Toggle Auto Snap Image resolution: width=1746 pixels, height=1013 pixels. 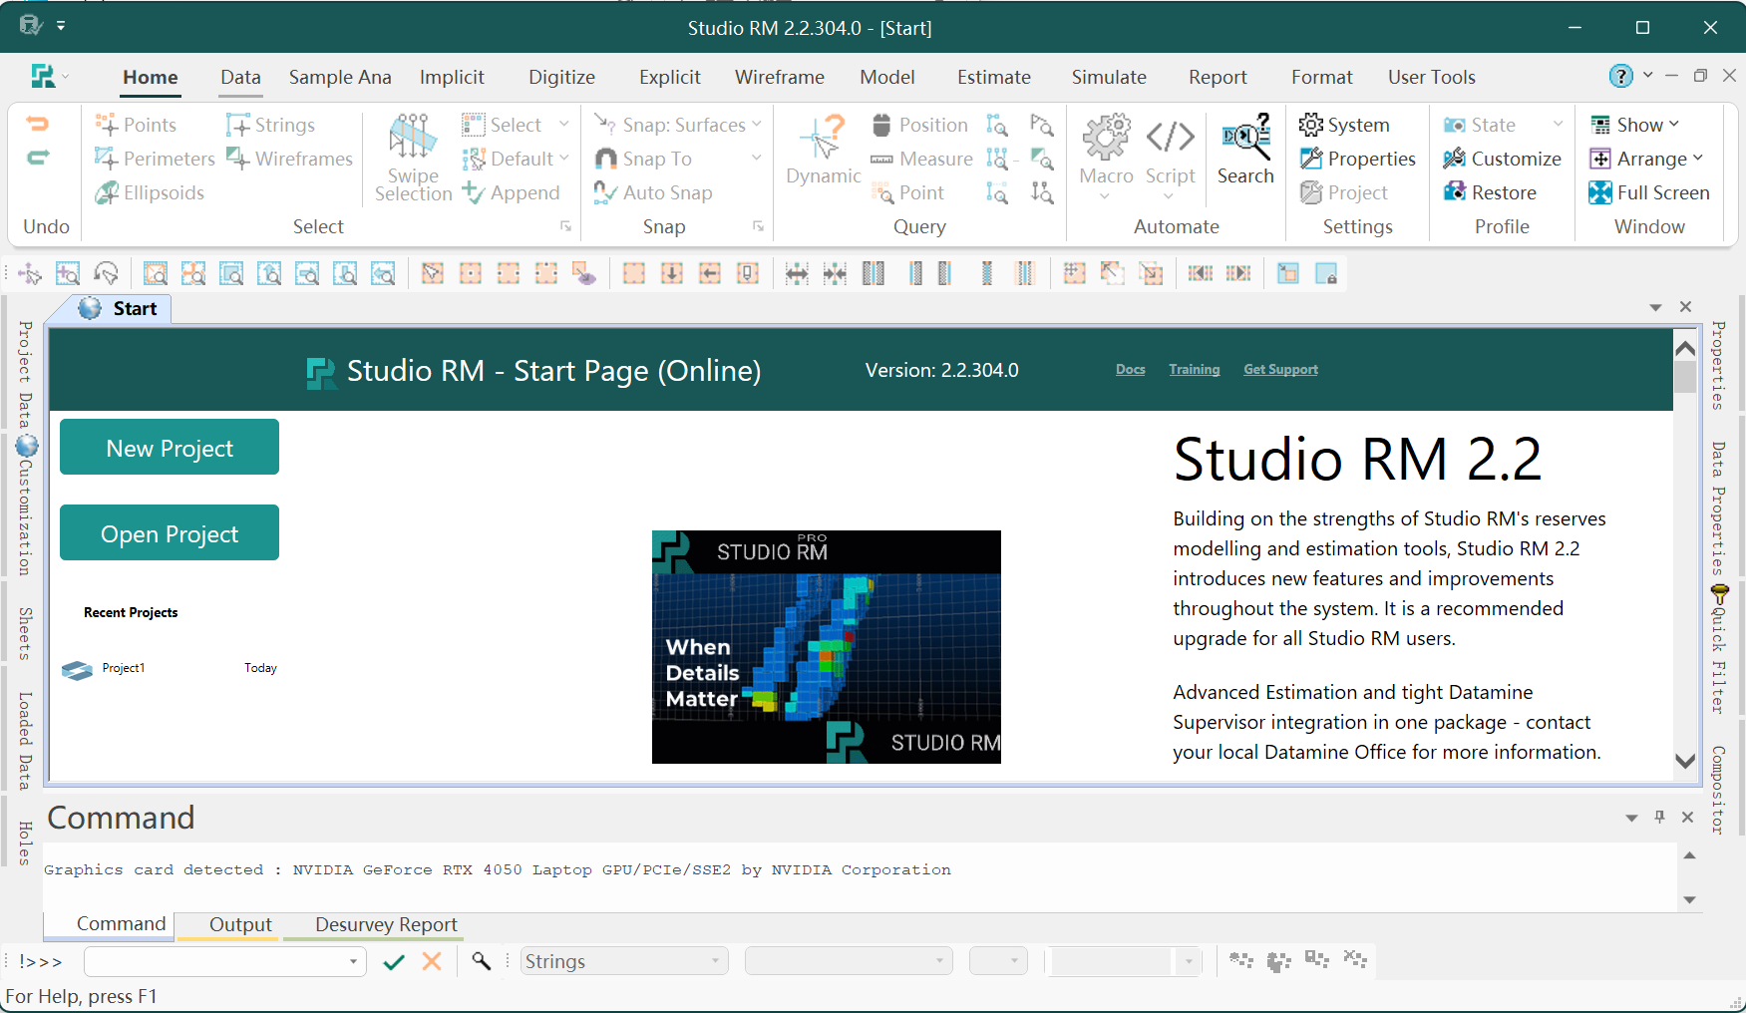point(653,192)
